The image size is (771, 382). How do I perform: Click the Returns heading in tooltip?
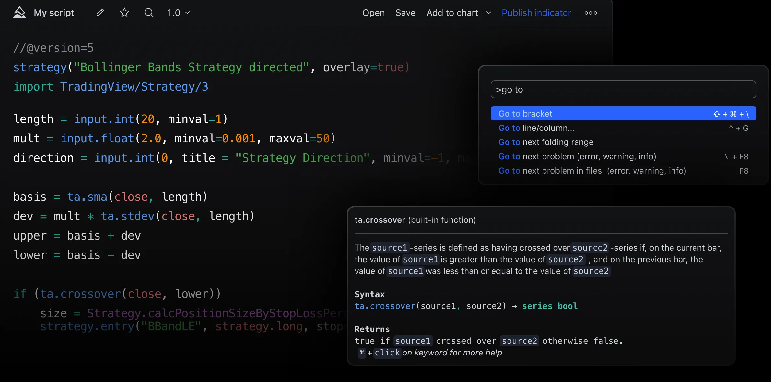point(372,329)
